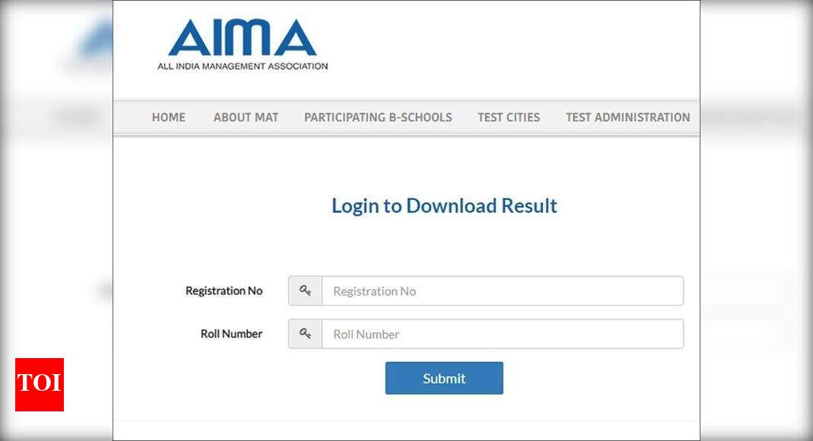Image resolution: width=813 pixels, height=441 pixels.
Task: Click the Login to Download Result heading
Action: click(x=443, y=205)
